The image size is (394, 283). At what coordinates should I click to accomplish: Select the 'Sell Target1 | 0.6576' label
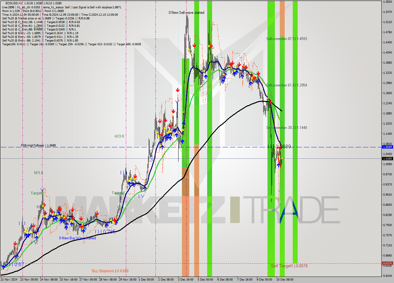[x=289, y=266]
